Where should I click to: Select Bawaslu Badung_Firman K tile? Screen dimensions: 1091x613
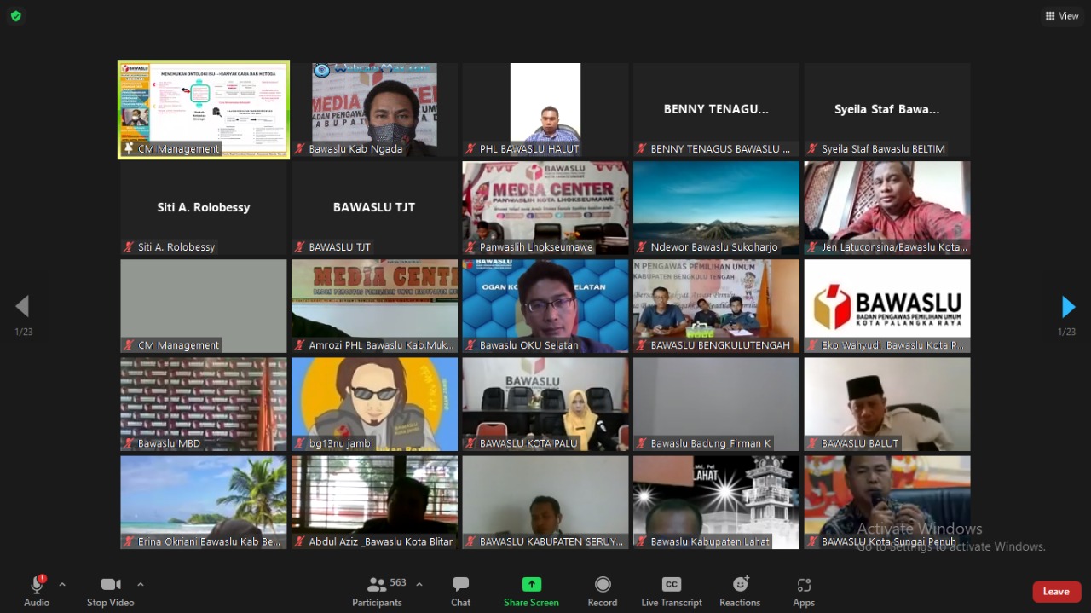click(716, 404)
